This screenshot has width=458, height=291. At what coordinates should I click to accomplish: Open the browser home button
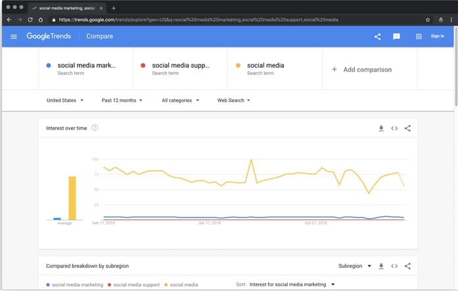click(41, 20)
